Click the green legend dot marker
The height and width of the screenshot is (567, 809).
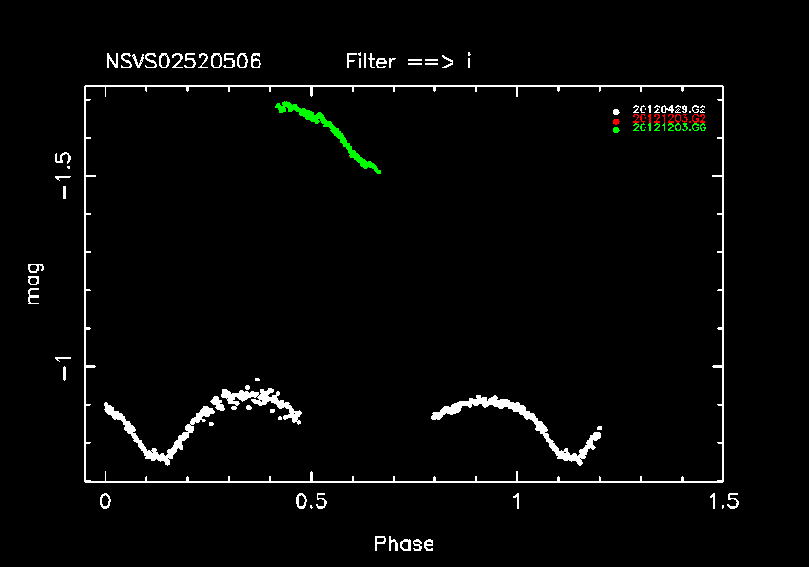616,128
